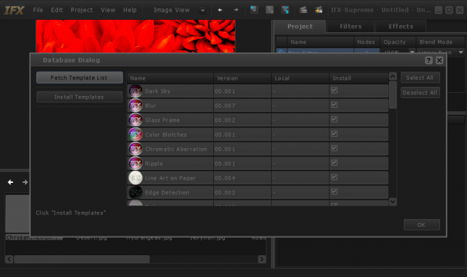Switch to the Filters tab

[351, 26]
